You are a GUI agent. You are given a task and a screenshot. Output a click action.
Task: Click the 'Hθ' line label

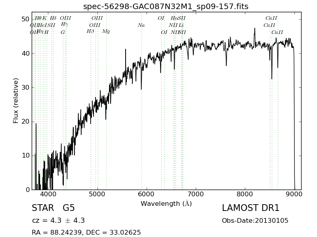38,18
